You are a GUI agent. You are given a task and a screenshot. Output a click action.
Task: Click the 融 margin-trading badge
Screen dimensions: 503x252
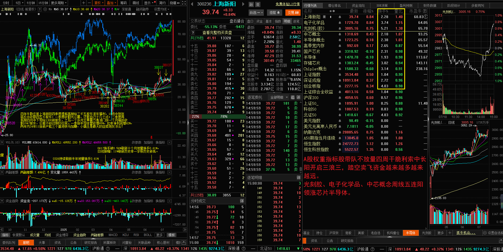point(251,4)
